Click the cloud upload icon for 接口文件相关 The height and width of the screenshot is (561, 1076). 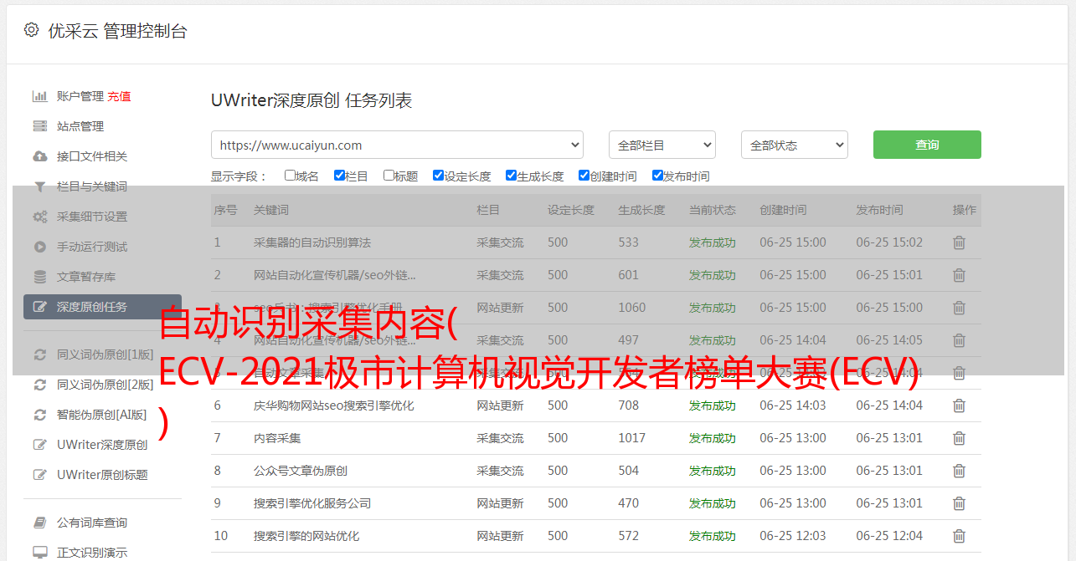pos(39,156)
